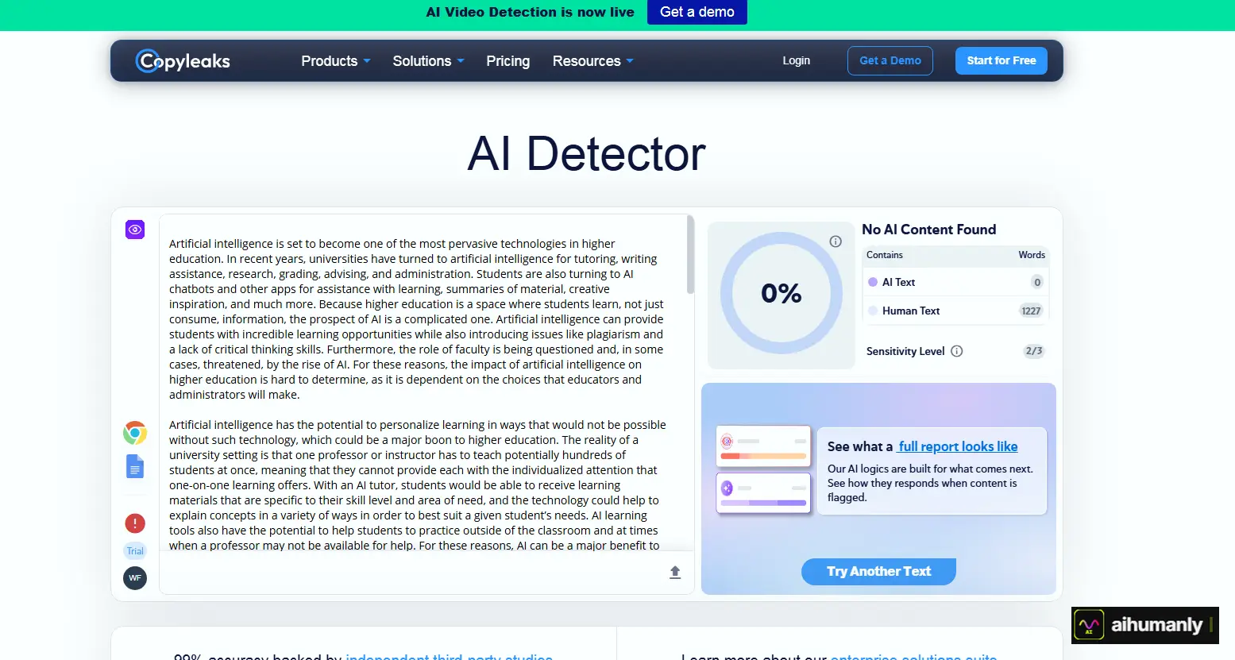The height and width of the screenshot is (660, 1235).
Task: Click the AI Text 0 count badge
Action: pyautogui.click(x=1037, y=282)
